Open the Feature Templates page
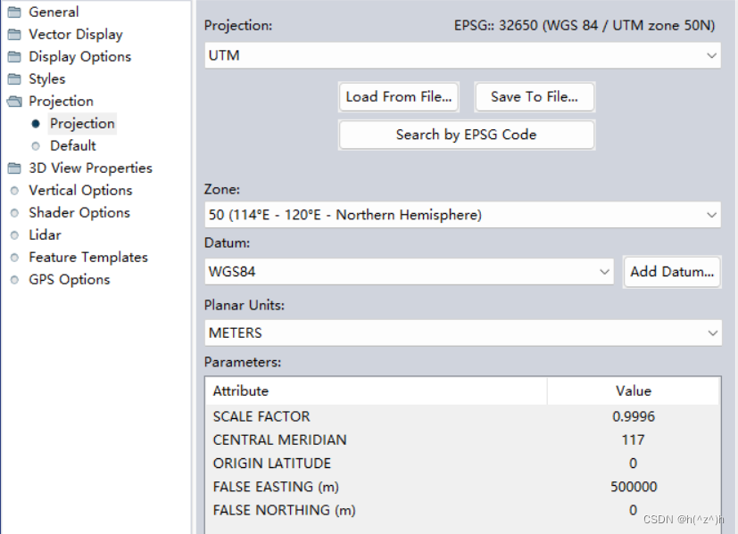Image resolution: width=738 pixels, height=534 pixels. pos(88,257)
